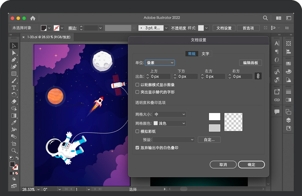The image size is (302, 196).
Task: Select the Zoom magnifier tool
Action: pos(14,151)
